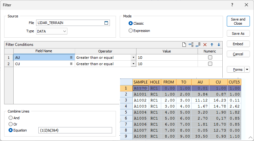Image resolution: width=254 pixels, height=141 pixels.
Task: Click the Embed button
Action: click(238, 44)
